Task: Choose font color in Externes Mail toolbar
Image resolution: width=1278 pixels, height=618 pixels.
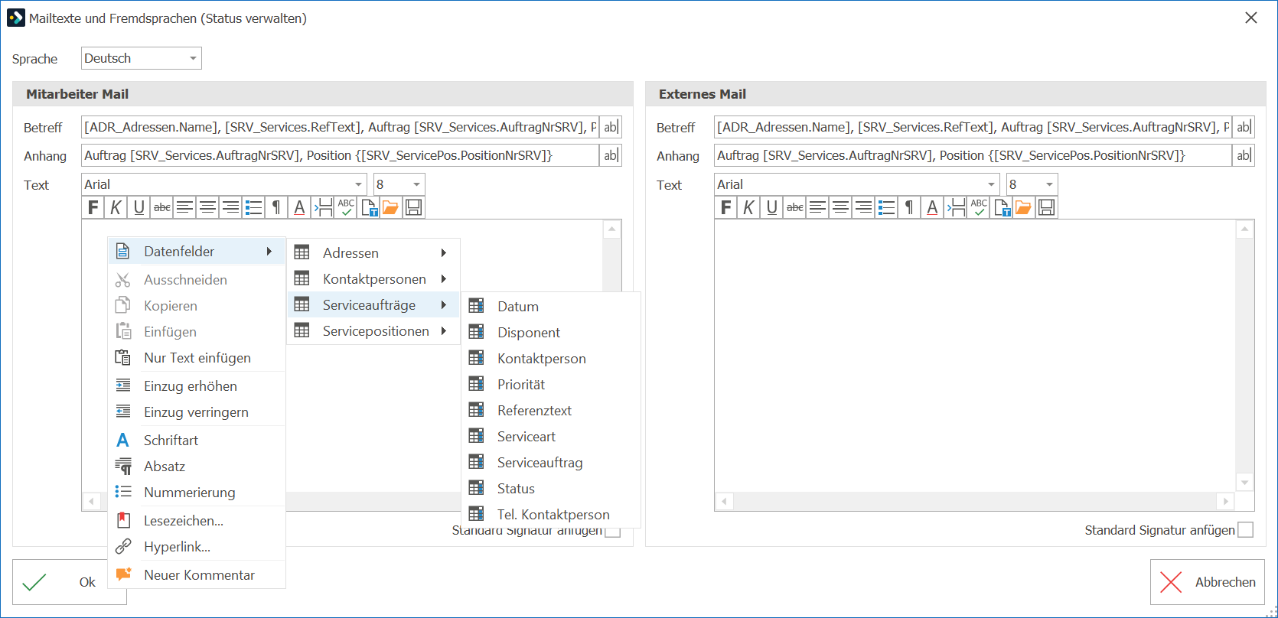Action: 932,207
